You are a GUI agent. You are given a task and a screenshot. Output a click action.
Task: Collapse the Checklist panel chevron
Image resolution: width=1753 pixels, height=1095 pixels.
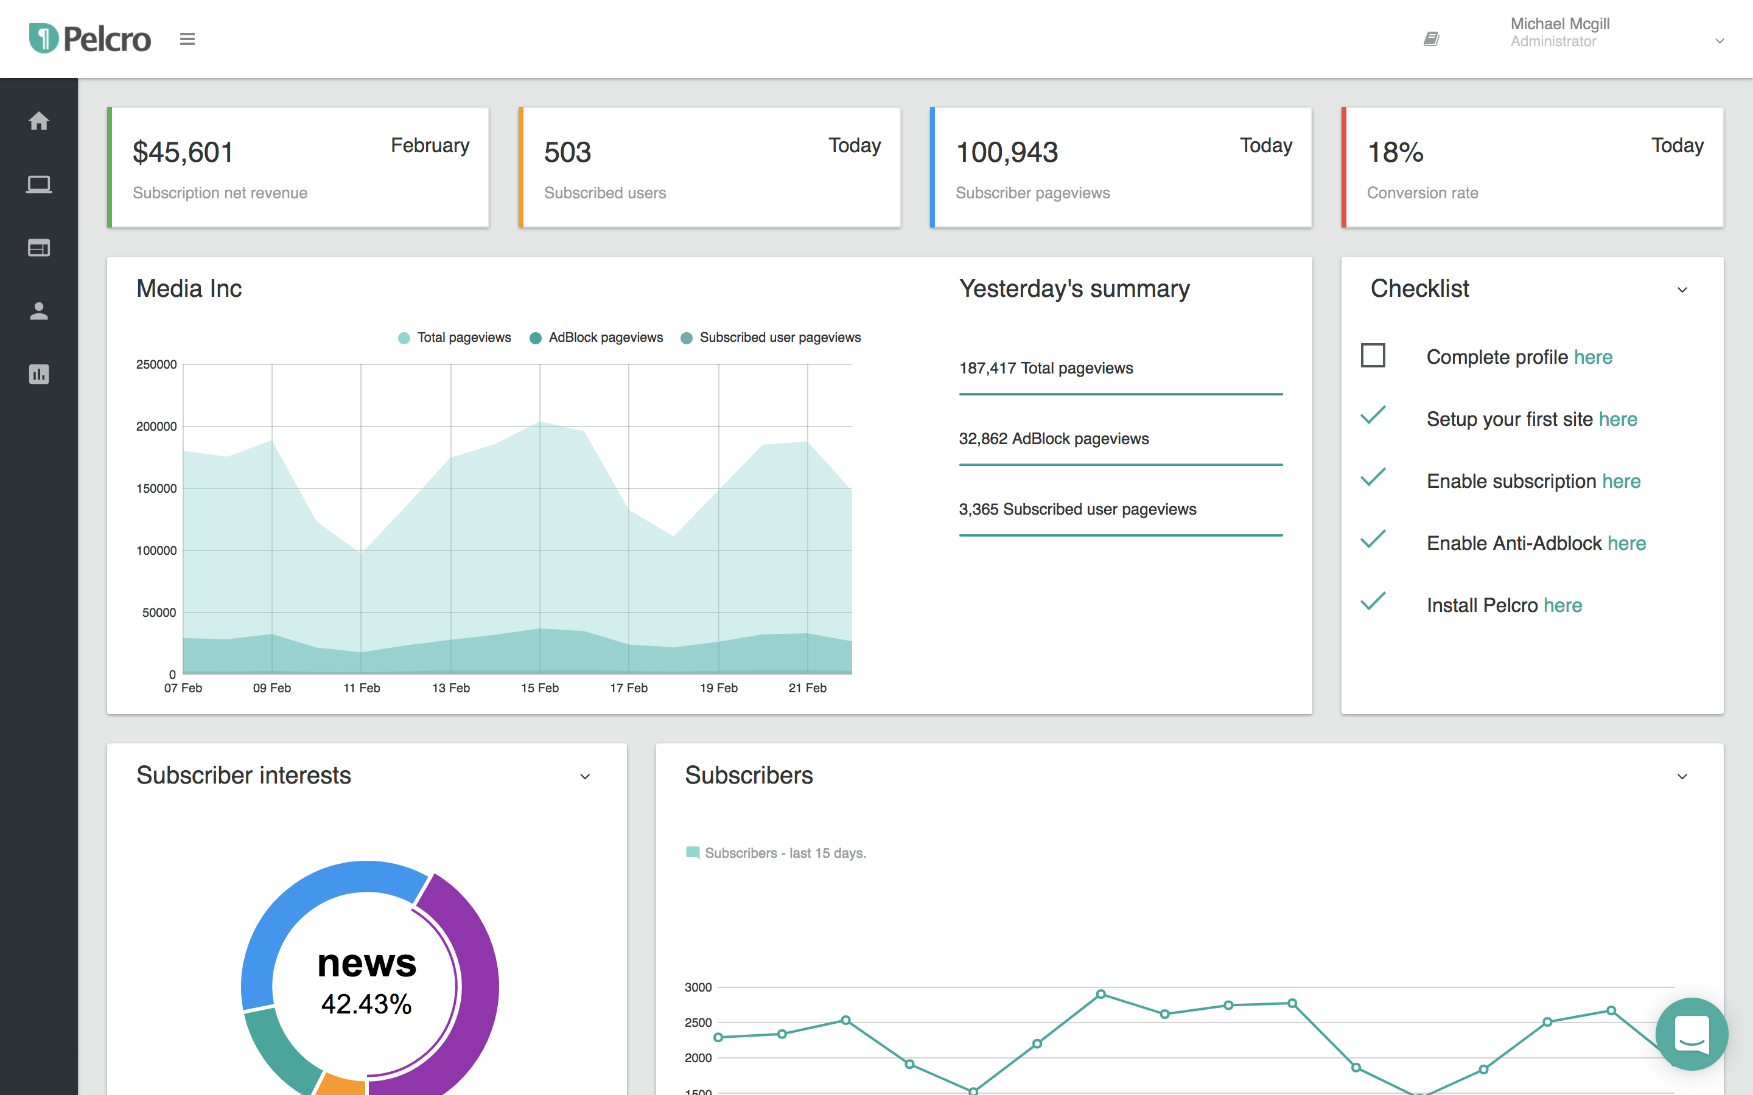1682,290
